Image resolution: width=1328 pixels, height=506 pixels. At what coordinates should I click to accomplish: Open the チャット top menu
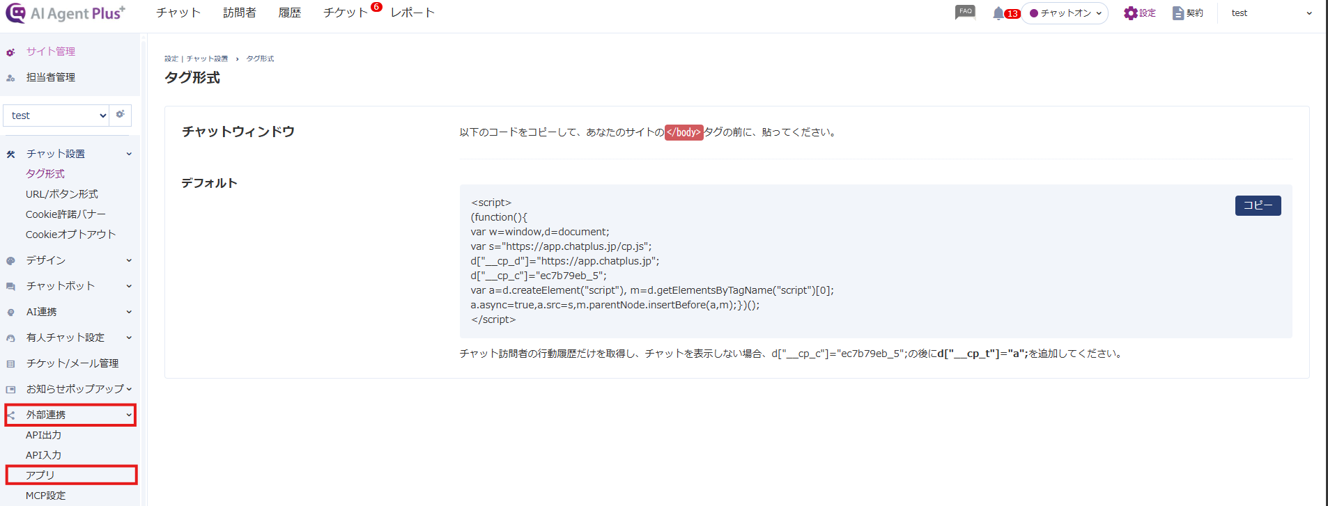pos(178,13)
